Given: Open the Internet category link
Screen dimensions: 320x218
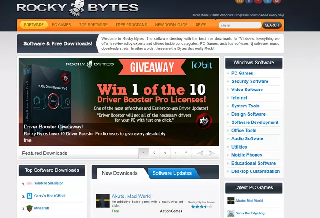Looking at the screenshot, I should [x=239, y=98].
